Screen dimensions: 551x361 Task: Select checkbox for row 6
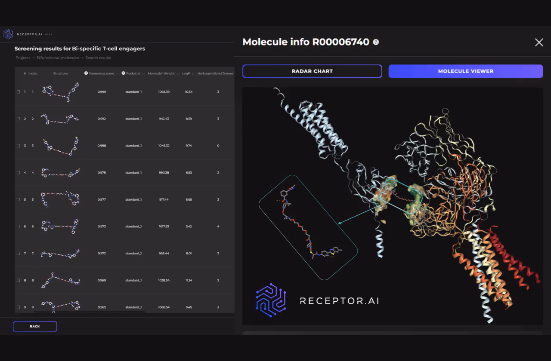coord(18,226)
